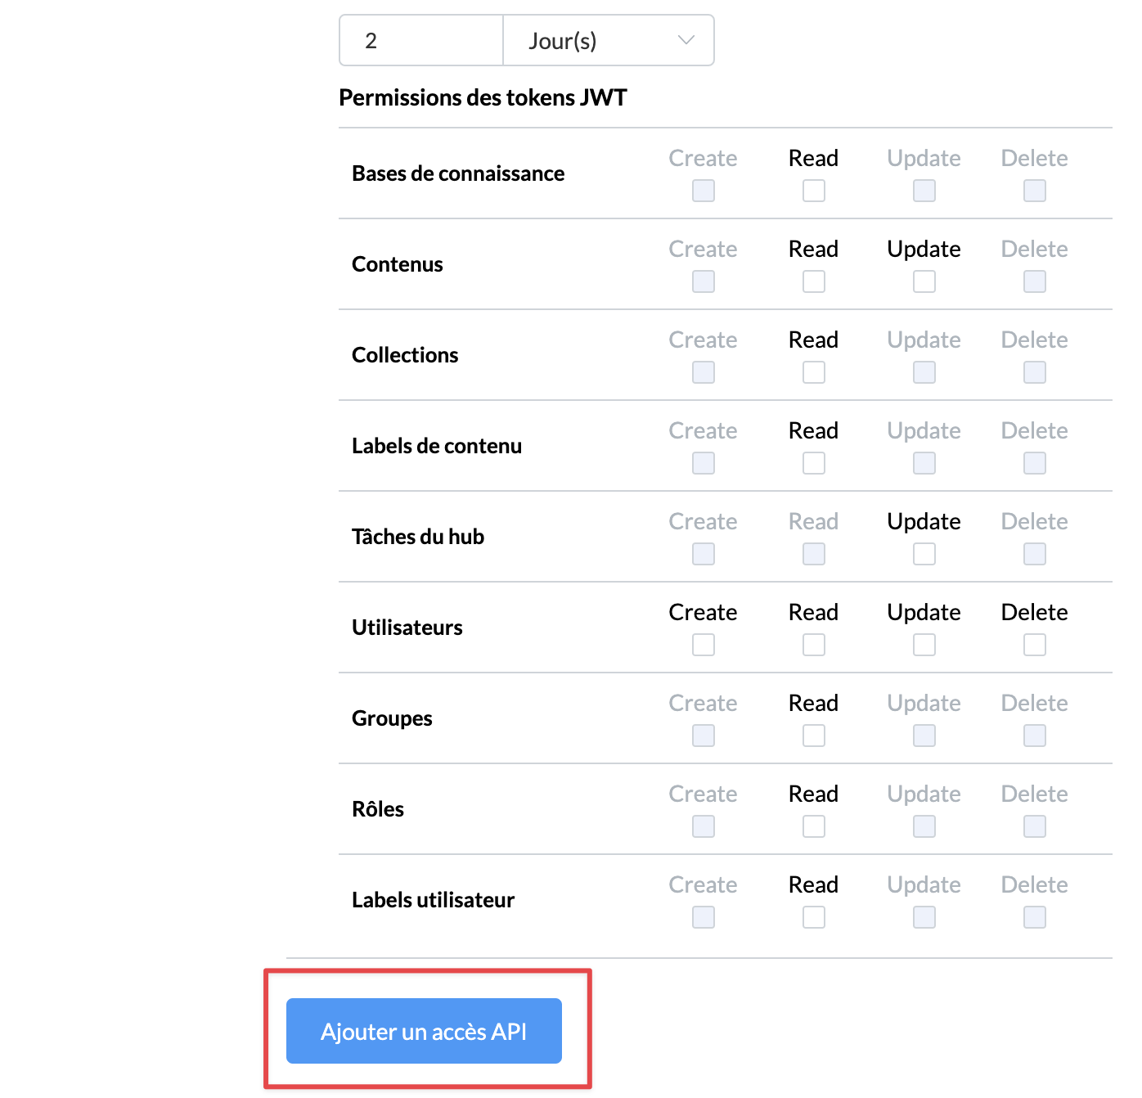
Task: Enable Update permission for Contenus
Action: [924, 281]
